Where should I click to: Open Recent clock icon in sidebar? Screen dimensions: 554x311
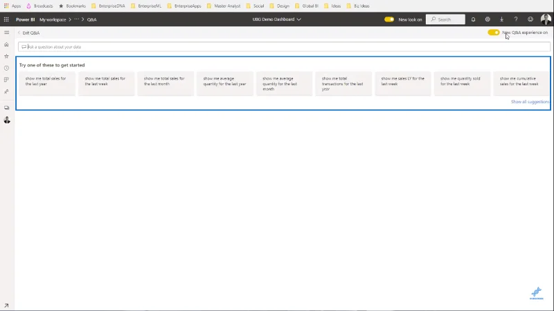click(x=6, y=68)
